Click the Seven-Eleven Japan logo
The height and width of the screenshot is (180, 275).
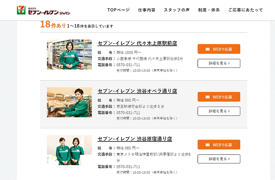[43, 10]
